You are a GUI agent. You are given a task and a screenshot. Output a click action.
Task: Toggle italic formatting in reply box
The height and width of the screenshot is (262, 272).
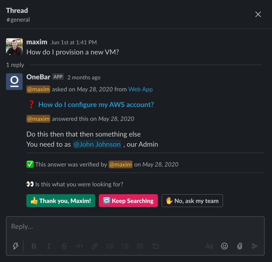pos(49,246)
